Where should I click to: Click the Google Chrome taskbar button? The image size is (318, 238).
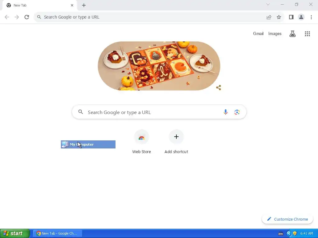pyautogui.click(x=57, y=233)
